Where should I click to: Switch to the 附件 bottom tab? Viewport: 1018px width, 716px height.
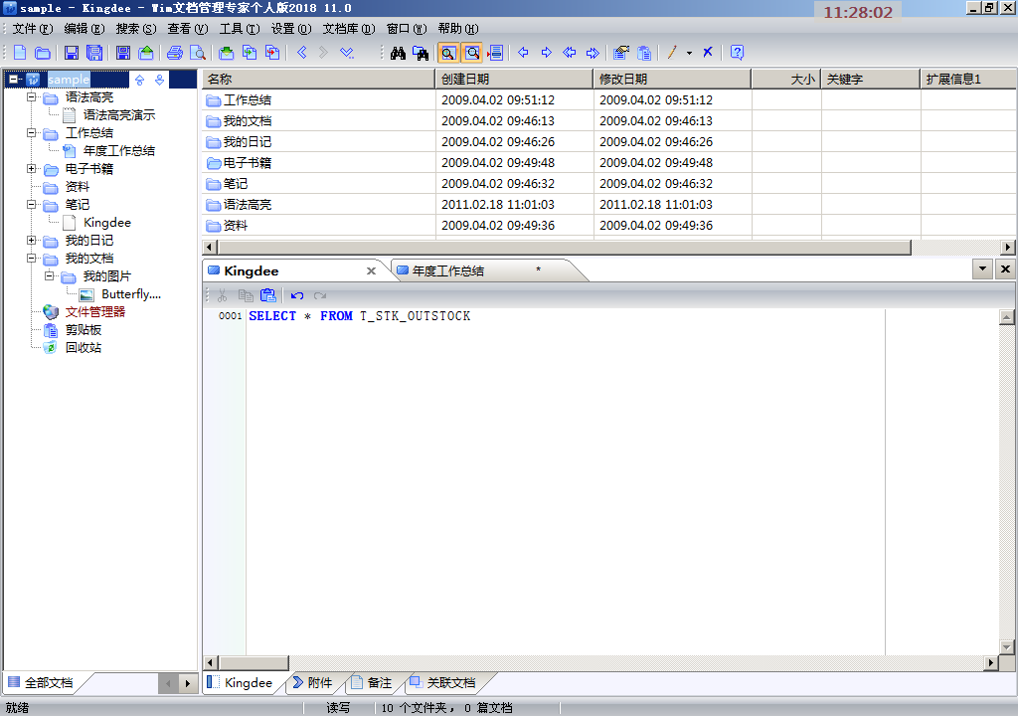pos(313,683)
